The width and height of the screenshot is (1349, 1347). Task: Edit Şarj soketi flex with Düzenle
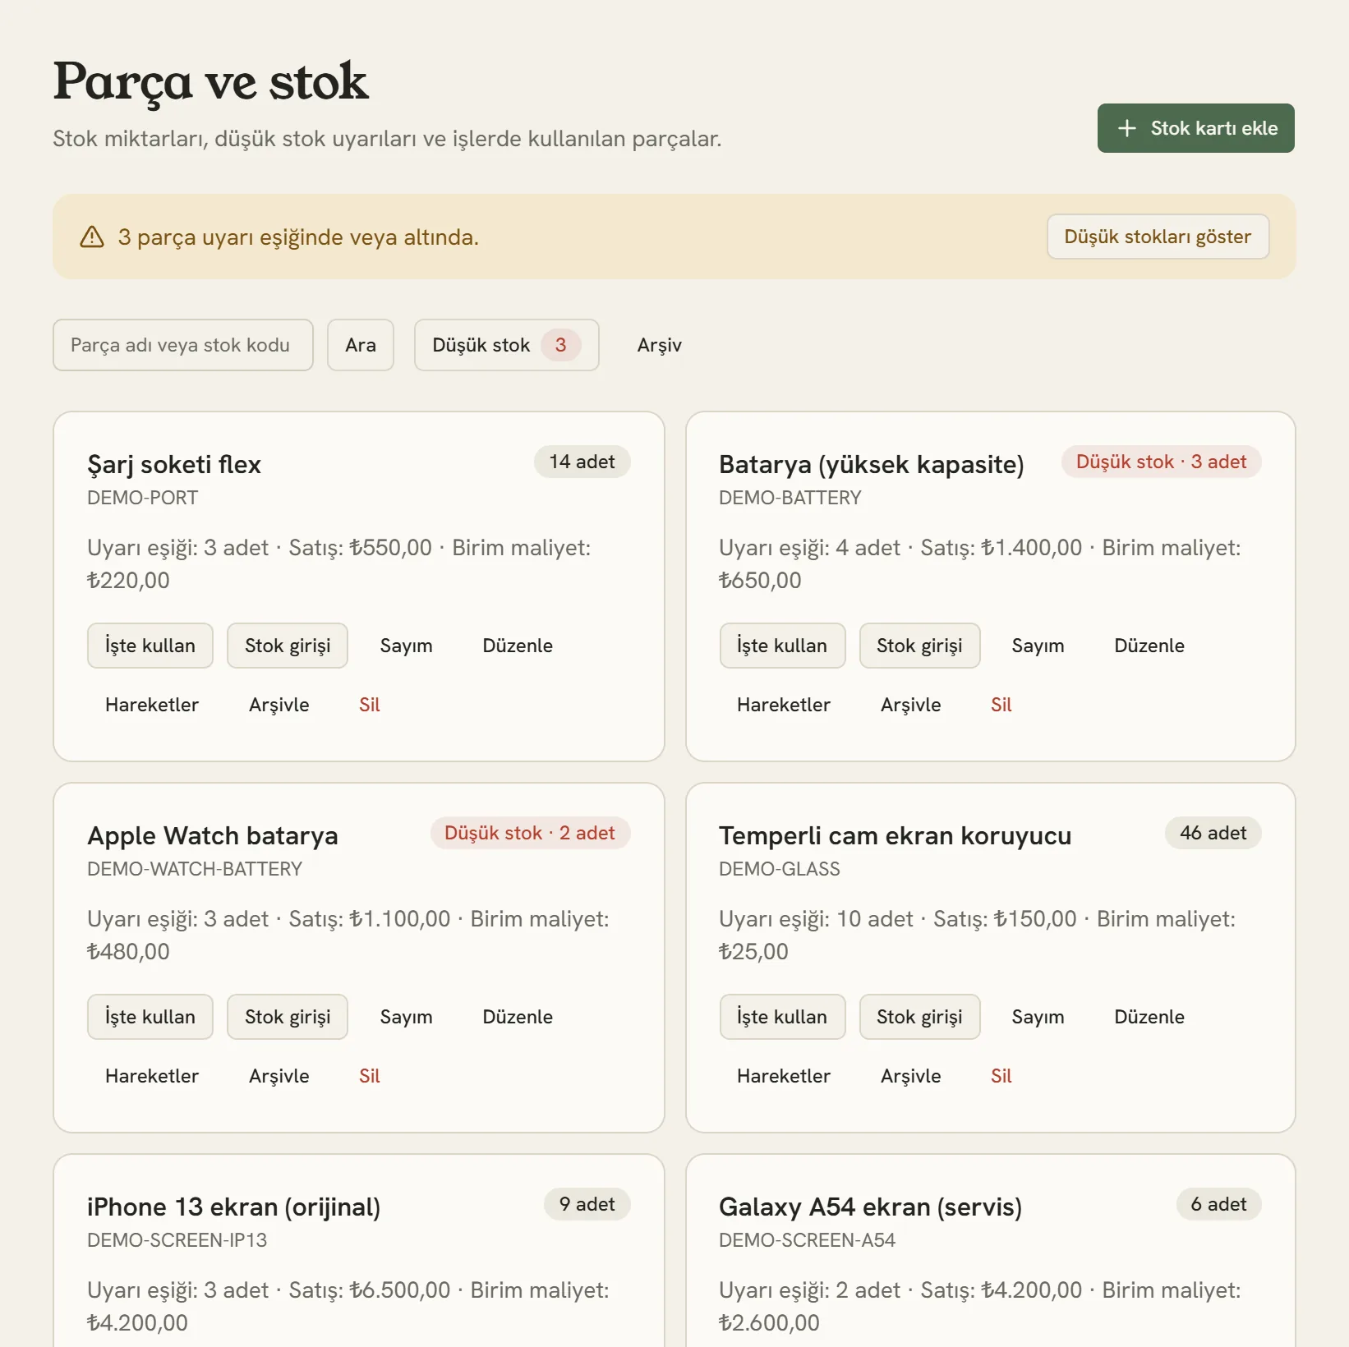click(518, 646)
